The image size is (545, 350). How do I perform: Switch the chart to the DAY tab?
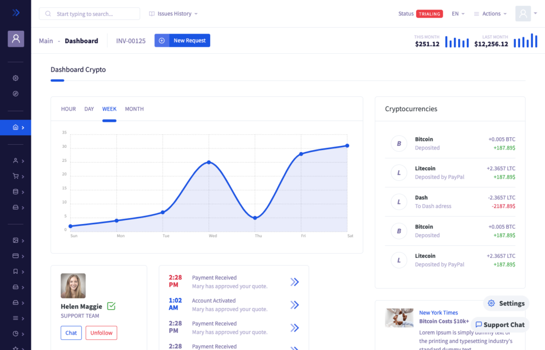click(89, 109)
